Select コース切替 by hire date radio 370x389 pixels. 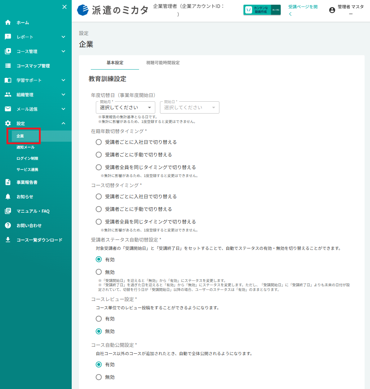(99, 196)
